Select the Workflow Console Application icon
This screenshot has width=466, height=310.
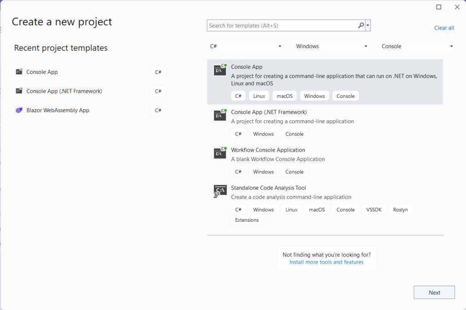(220, 153)
